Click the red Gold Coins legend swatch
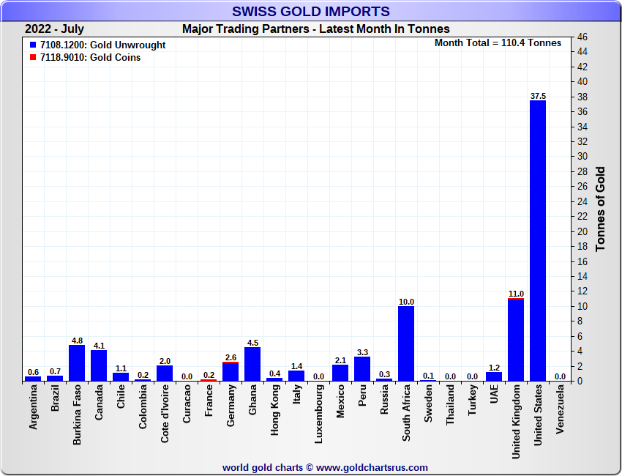 (x=34, y=57)
